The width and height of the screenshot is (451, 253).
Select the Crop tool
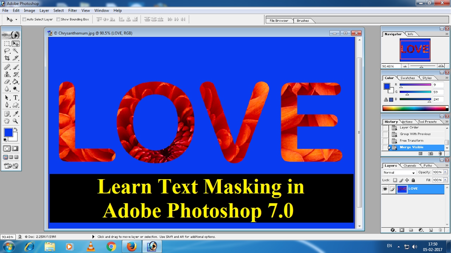tap(7, 58)
